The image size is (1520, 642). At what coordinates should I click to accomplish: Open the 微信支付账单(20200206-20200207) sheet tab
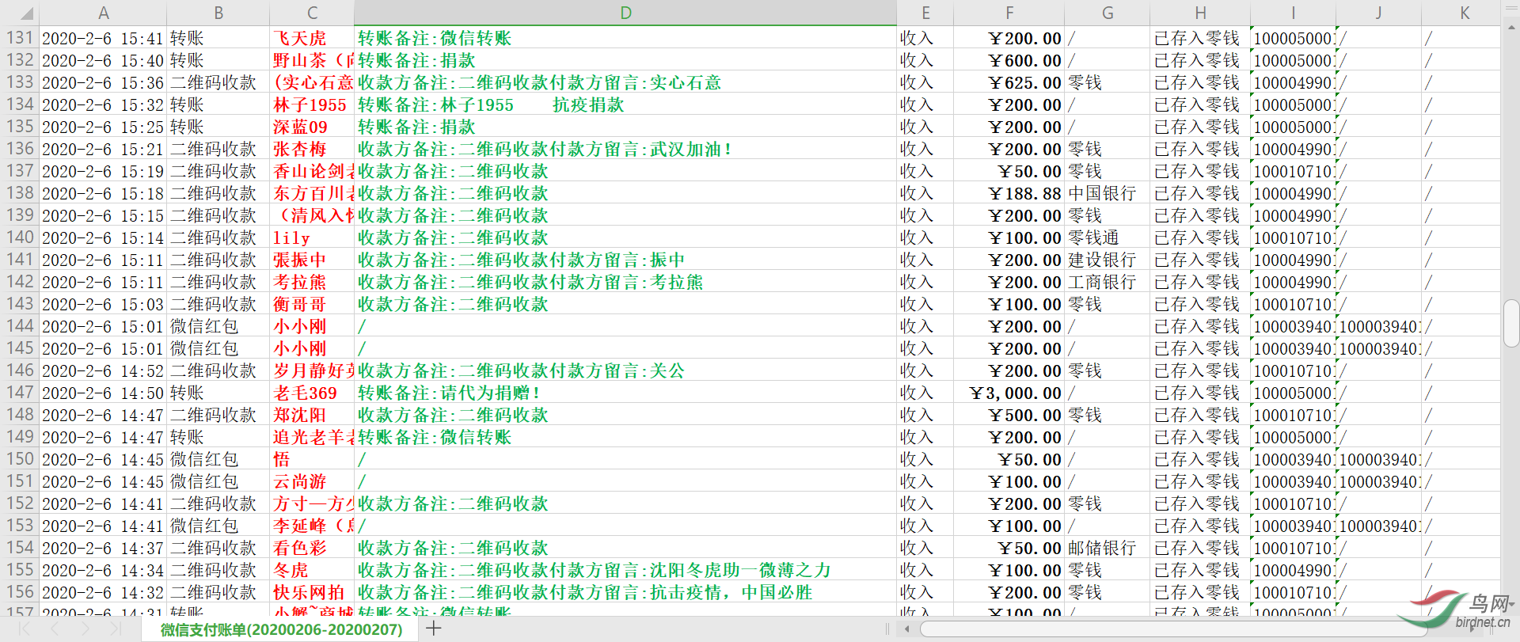point(281,629)
